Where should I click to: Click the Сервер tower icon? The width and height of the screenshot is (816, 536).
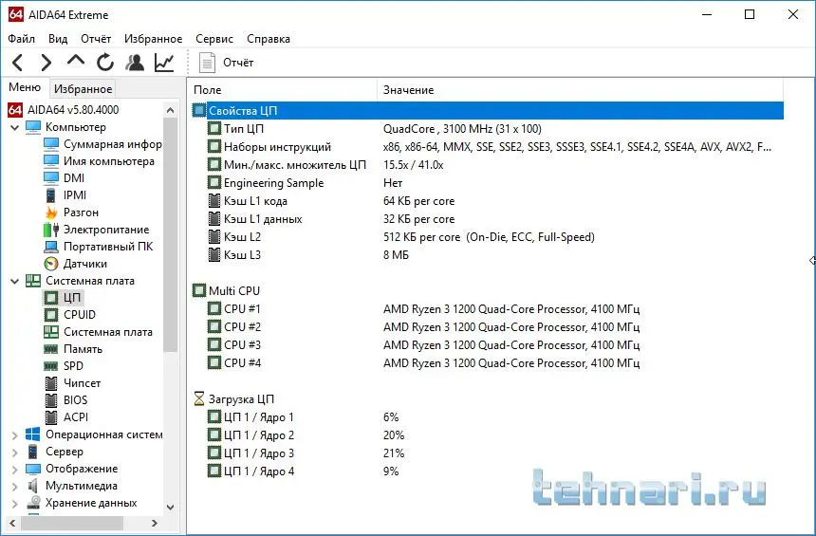[x=33, y=452]
